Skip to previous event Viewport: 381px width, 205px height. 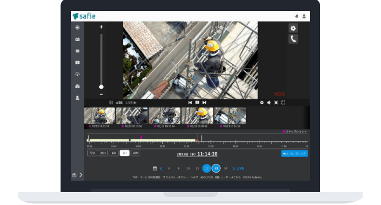click(190, 102)
